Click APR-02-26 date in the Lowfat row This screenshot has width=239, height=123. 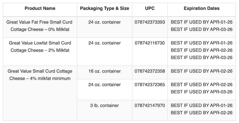pos(202,50)
